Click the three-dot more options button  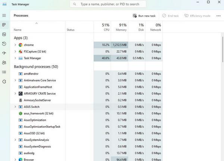[218, 16]
